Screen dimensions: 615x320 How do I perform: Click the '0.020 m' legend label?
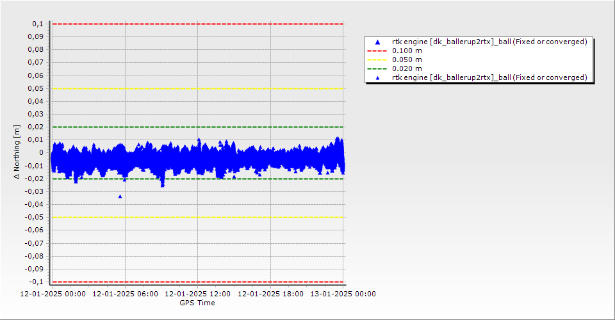[407, 69]
